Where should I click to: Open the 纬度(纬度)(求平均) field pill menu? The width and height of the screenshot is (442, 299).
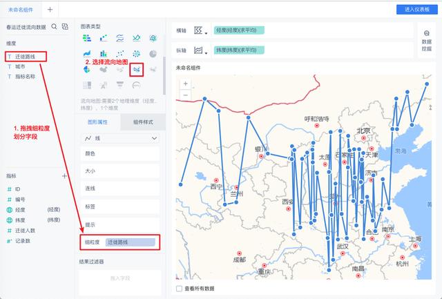pos(239,50)
